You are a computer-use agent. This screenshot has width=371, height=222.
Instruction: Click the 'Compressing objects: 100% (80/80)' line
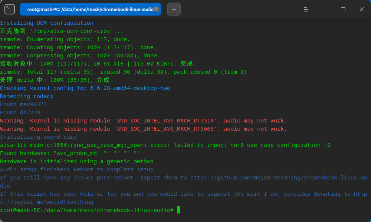[x=80, y=55]
